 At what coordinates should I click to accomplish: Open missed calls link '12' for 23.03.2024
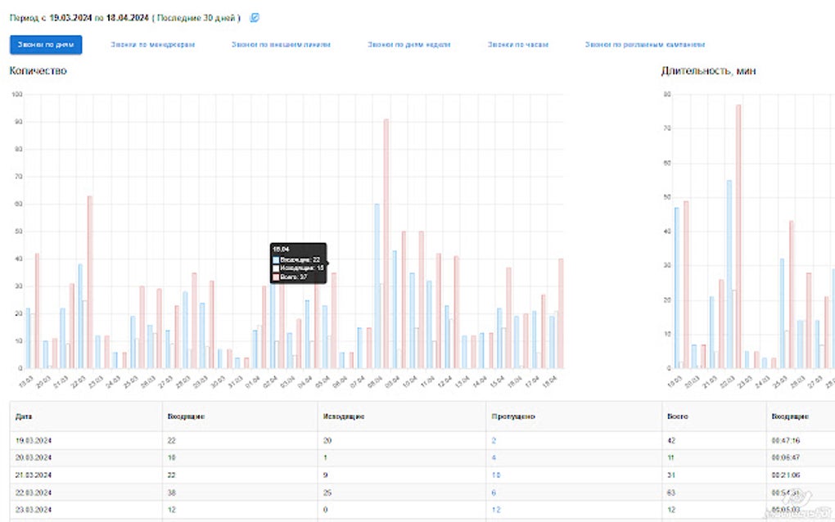point(496,510)
